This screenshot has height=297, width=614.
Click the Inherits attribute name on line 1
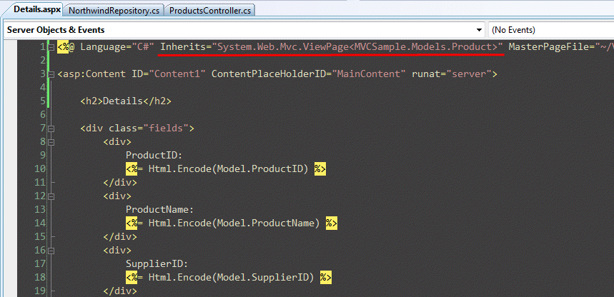point(183,47)
